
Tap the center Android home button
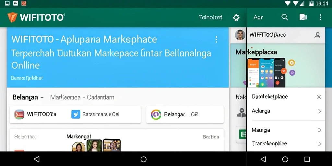point(144,159)
